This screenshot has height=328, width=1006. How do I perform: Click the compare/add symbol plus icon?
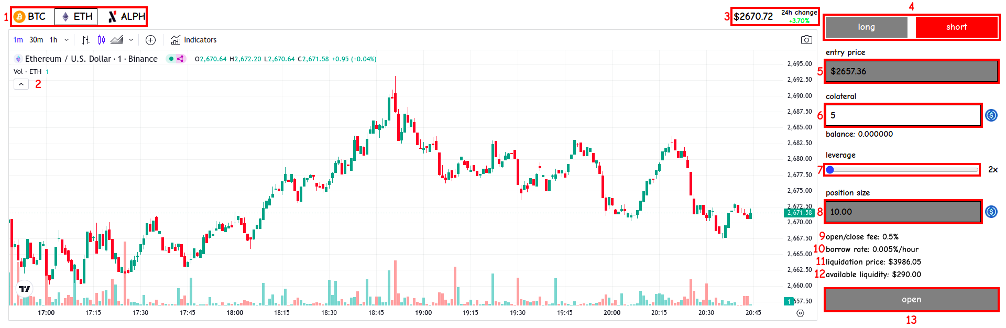click(x=150, y=40)
